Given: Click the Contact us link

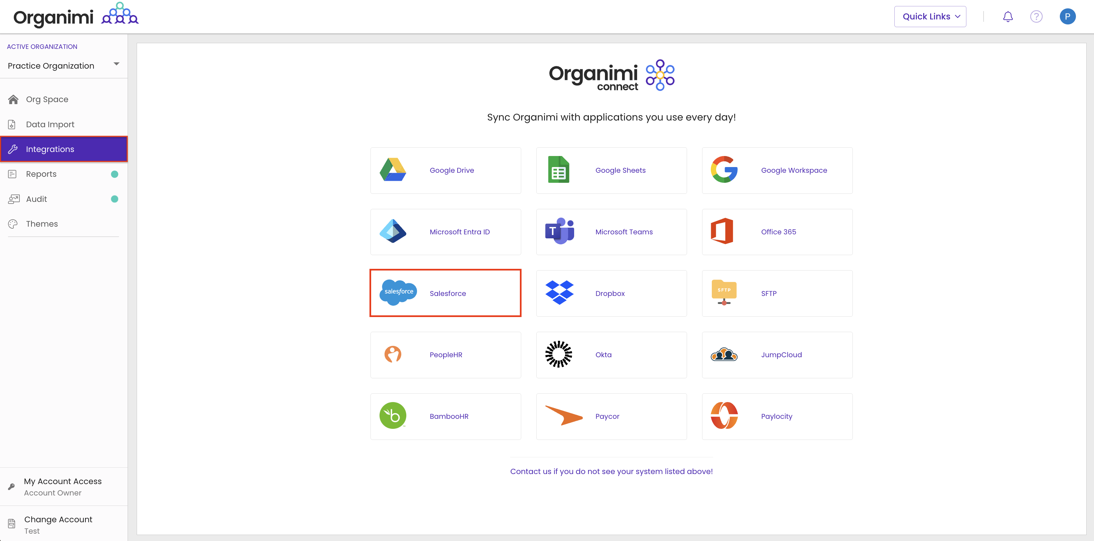Looking at the screenshot, I should click(x=611, y=471).
